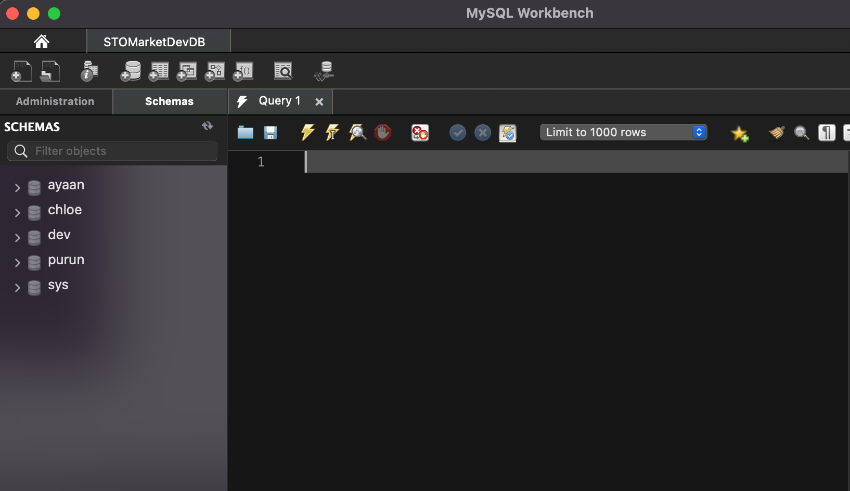Reconnect to DBMS icon
The image size is (850, 491).
(324, 71)
